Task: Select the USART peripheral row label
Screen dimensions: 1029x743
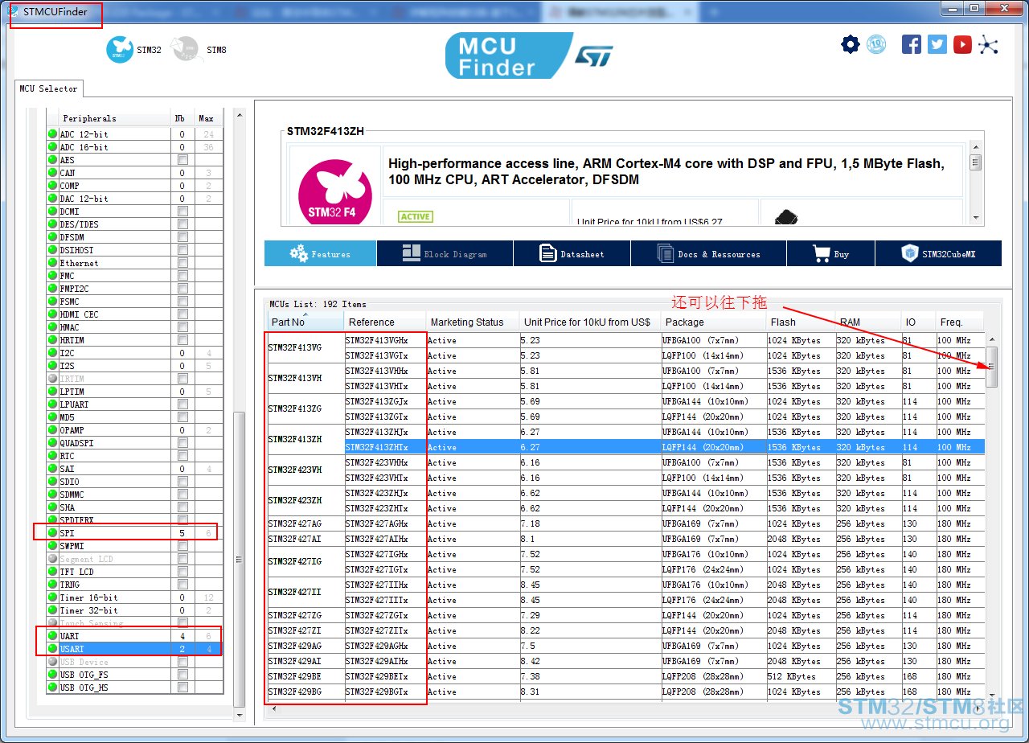Action: coord(72,649)
